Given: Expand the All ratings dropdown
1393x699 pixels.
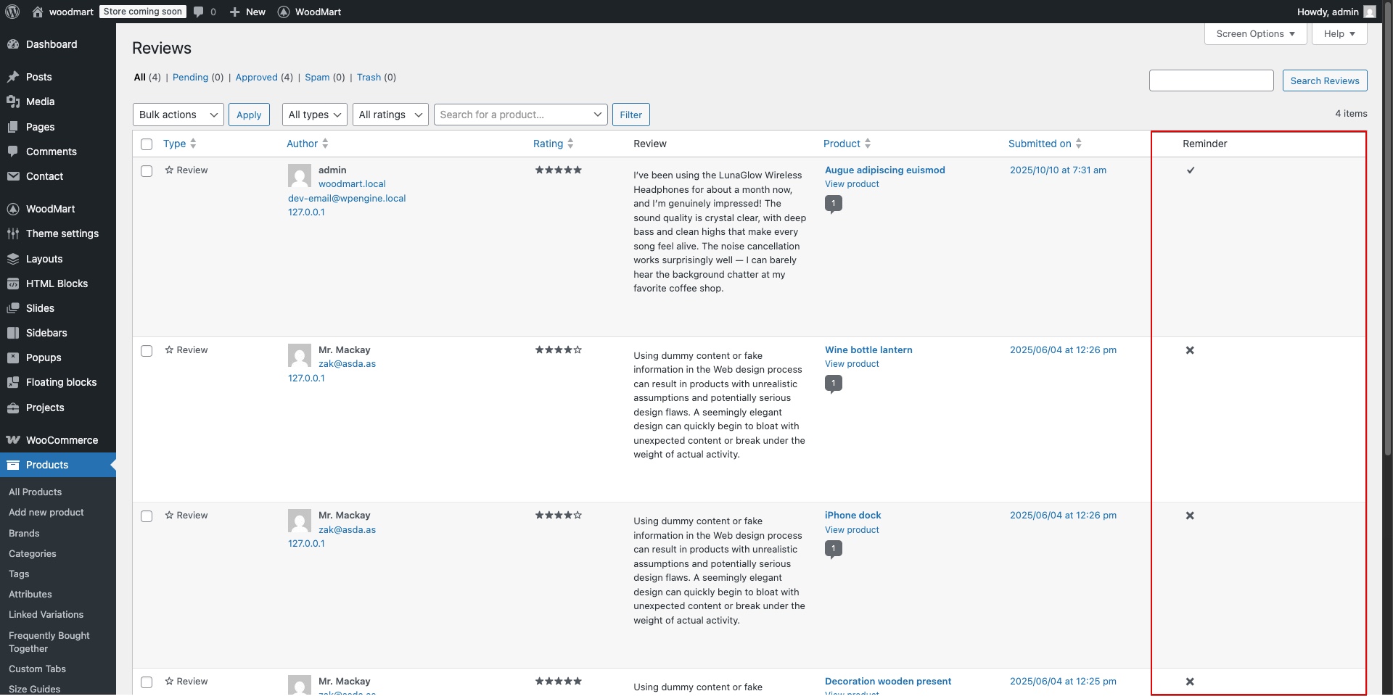Looking at the screenshot, I should pyautogui.click(x=390, y=115).
